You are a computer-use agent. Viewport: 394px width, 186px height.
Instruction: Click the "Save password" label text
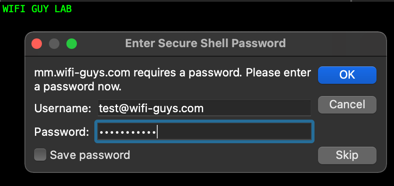point(90,155)
